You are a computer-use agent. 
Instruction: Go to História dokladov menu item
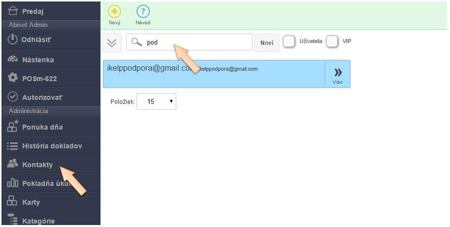pyautogui.click(x=51, y=146)
